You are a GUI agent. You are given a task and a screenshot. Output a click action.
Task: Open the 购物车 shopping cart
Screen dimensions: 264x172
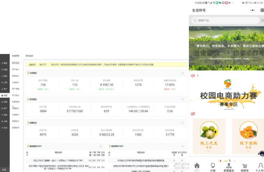(x=244, y=167)
